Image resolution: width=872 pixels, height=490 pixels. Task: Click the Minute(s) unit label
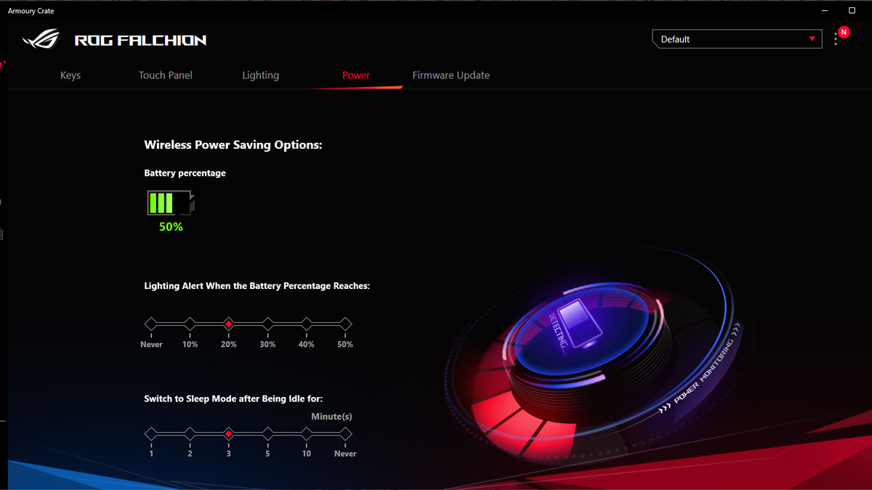pos(331,417)
